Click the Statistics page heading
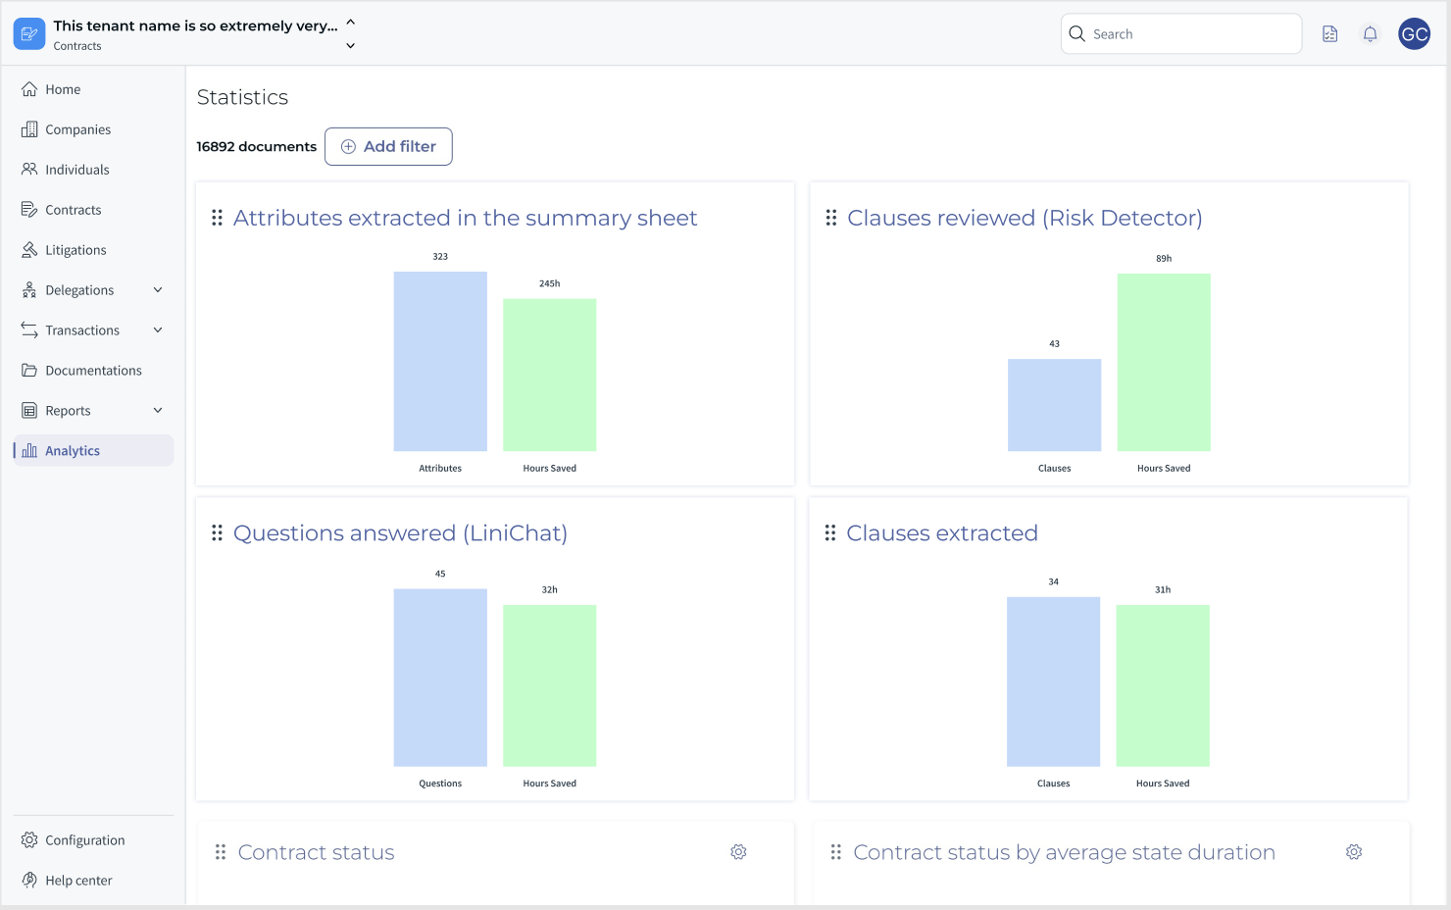Image resolution: width=1451 pixels, height=910 pixels. (x=242, y=97)
